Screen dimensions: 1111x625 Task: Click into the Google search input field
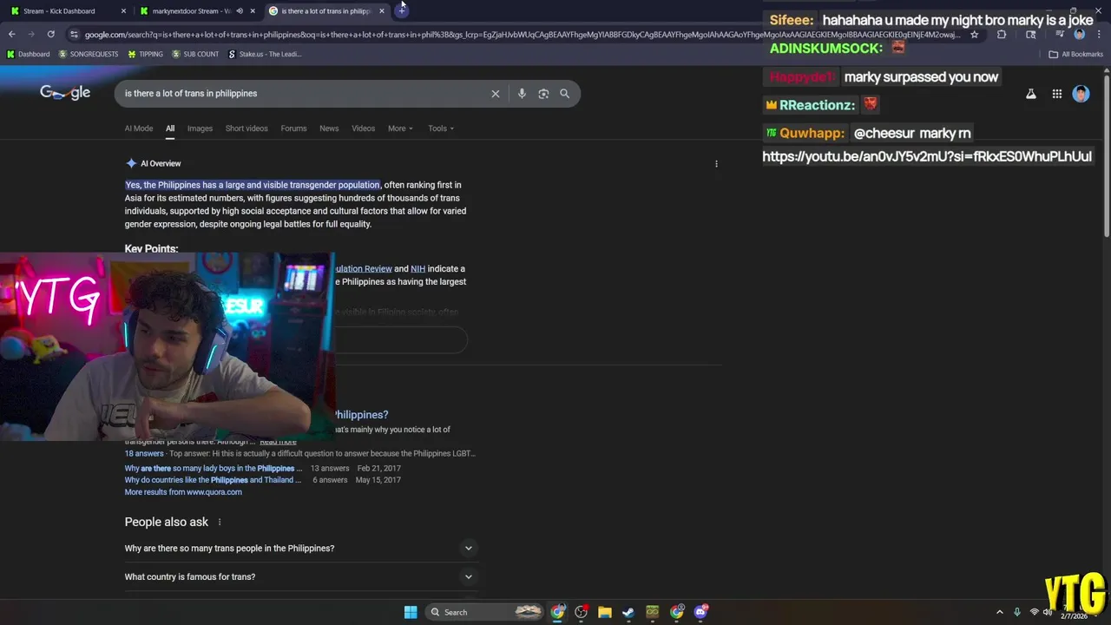(304, 94)
